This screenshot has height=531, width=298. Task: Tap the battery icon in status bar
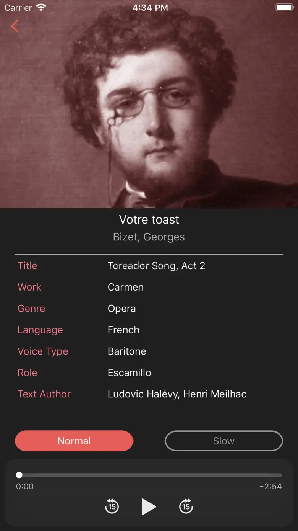(284, 7)
